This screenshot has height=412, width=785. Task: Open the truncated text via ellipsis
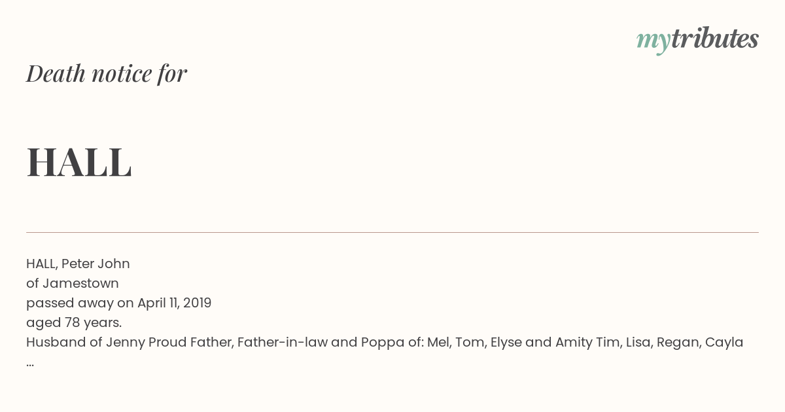[30, 364]
